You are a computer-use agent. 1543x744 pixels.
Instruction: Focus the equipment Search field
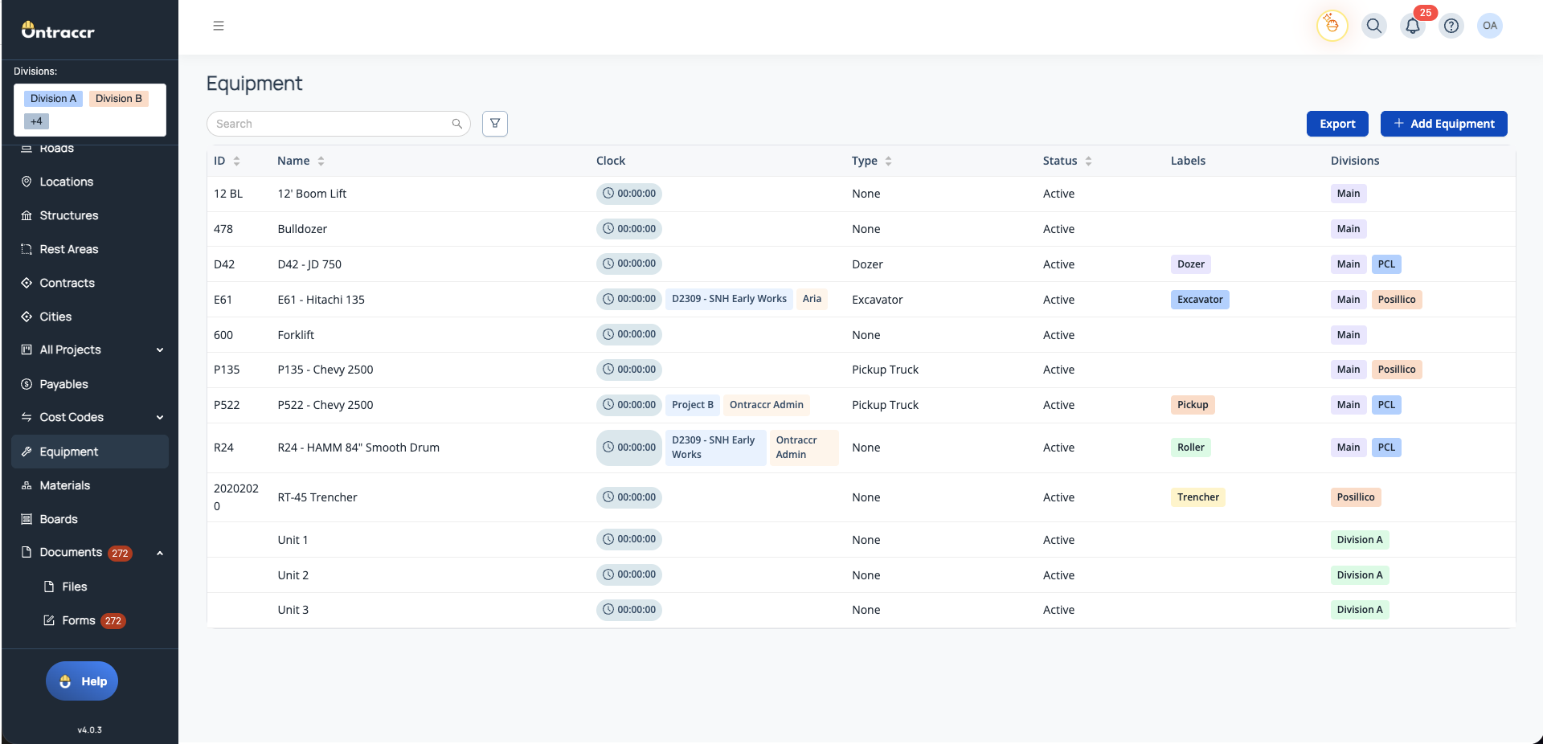pyautogui.click(x=331, y=124)
